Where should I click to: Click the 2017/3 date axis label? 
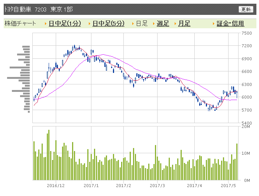157,186
